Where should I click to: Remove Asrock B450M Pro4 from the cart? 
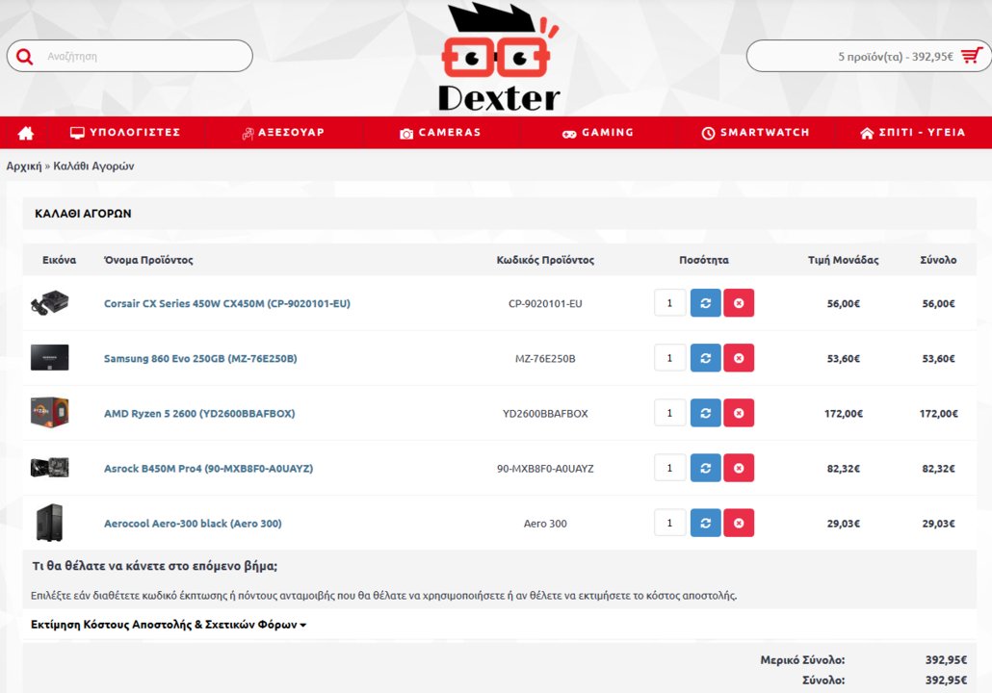coord(739,468)
